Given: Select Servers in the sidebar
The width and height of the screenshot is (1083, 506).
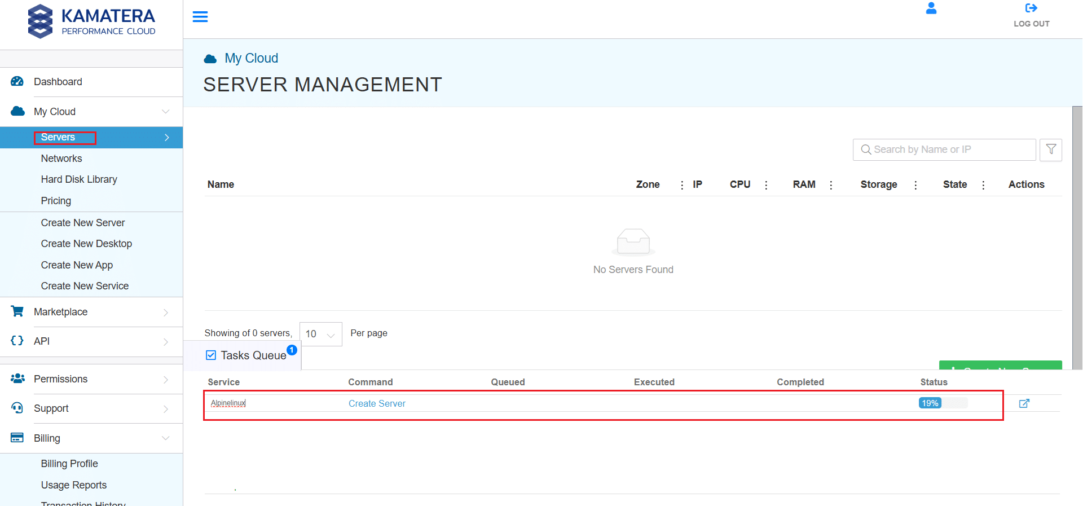Looking at the screenshot, I should click(58, 137).
